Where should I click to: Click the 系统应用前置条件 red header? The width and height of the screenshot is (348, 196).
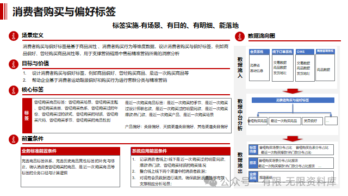coord(181,151)
